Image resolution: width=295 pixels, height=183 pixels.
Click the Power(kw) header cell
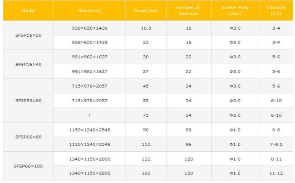(x=146, y=11)
